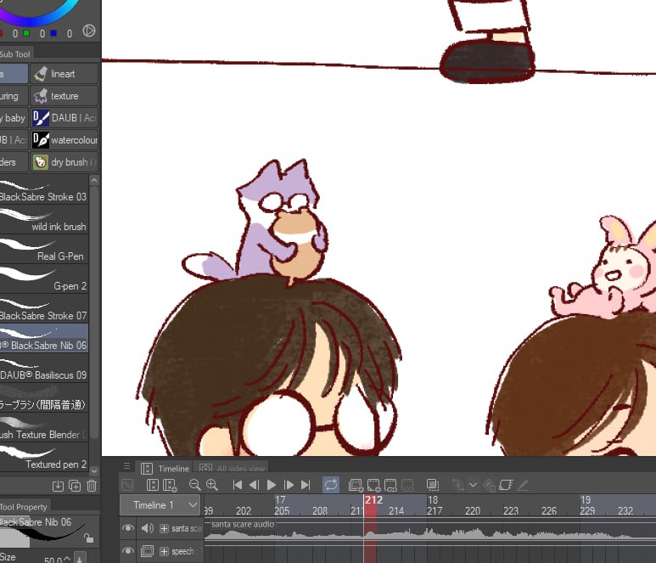Zoom in the timeline
This screenshot has height=563, width=656.
click(x=212, y=485)
